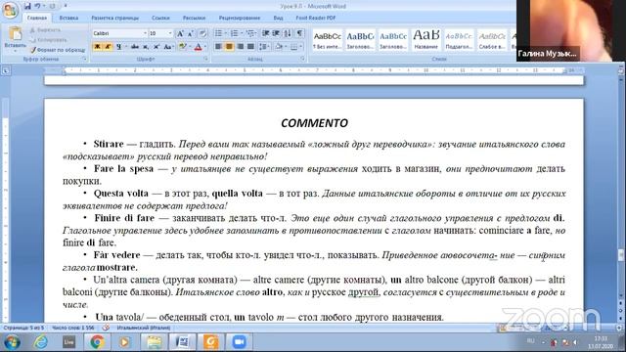Justify the text
The width and height of the screenshot is (626, 352).
coord(250,47)
